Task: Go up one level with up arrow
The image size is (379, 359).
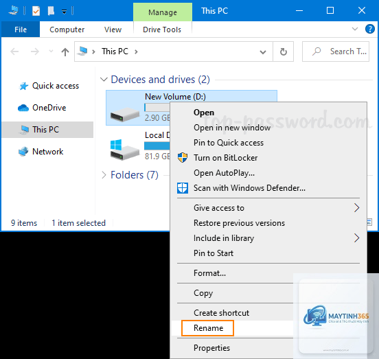Action: click(x=65, y=51)
